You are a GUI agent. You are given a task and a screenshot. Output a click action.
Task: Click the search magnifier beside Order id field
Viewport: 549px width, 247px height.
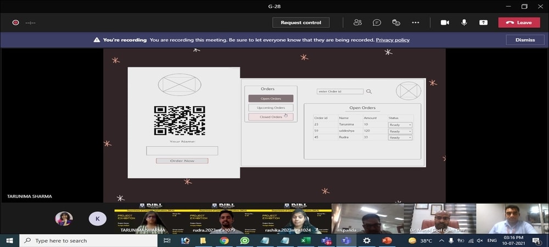tap(369, 92)
